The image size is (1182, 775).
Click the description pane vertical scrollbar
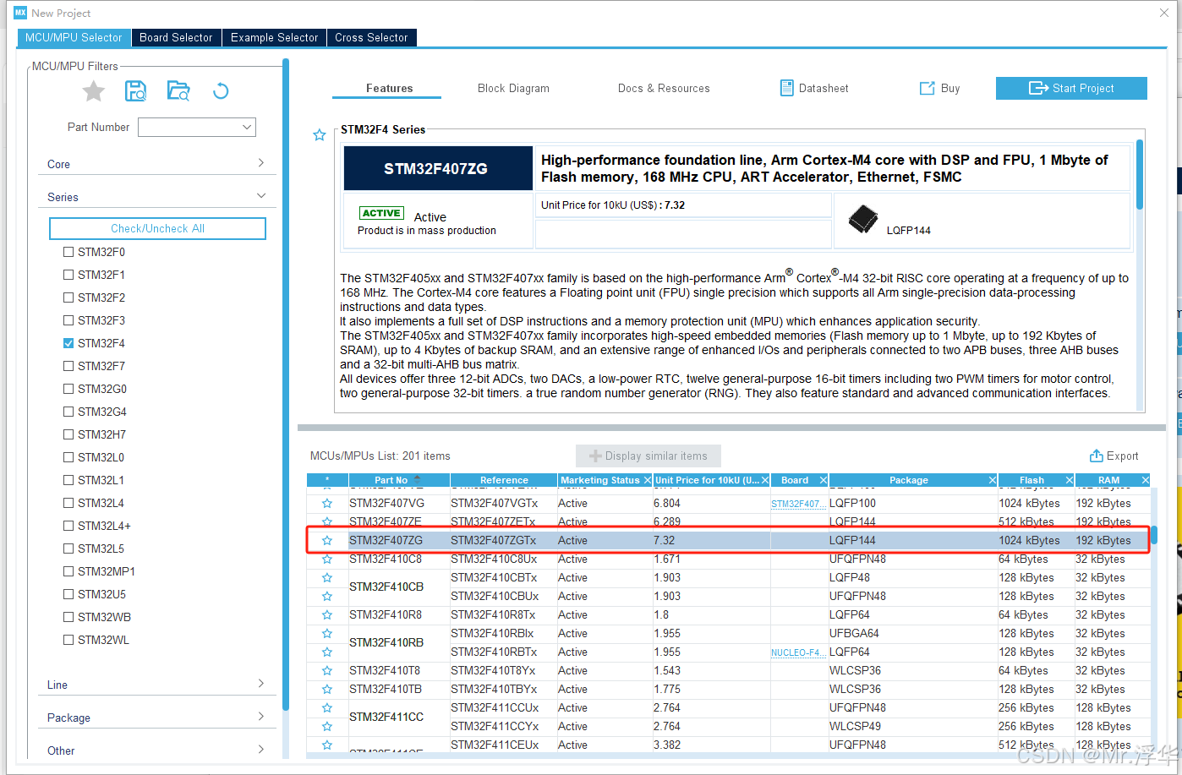1140,174
